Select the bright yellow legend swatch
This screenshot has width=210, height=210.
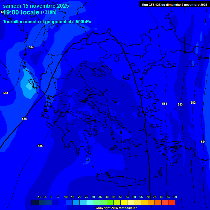pyautogui.click(x=124, y=203)
